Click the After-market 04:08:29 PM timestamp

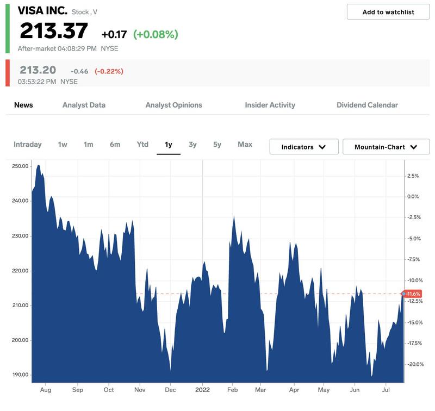click(x=57, y=48)
